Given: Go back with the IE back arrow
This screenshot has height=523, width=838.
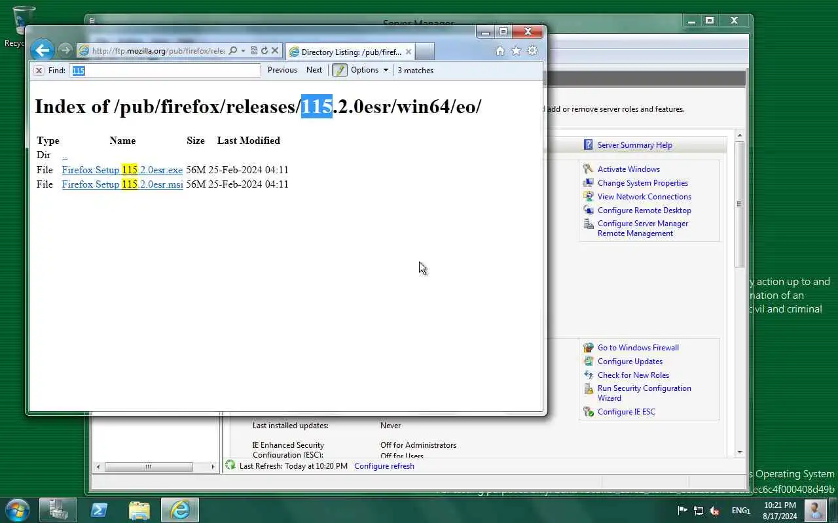Looking at the screenshot, I should point(42,50).
